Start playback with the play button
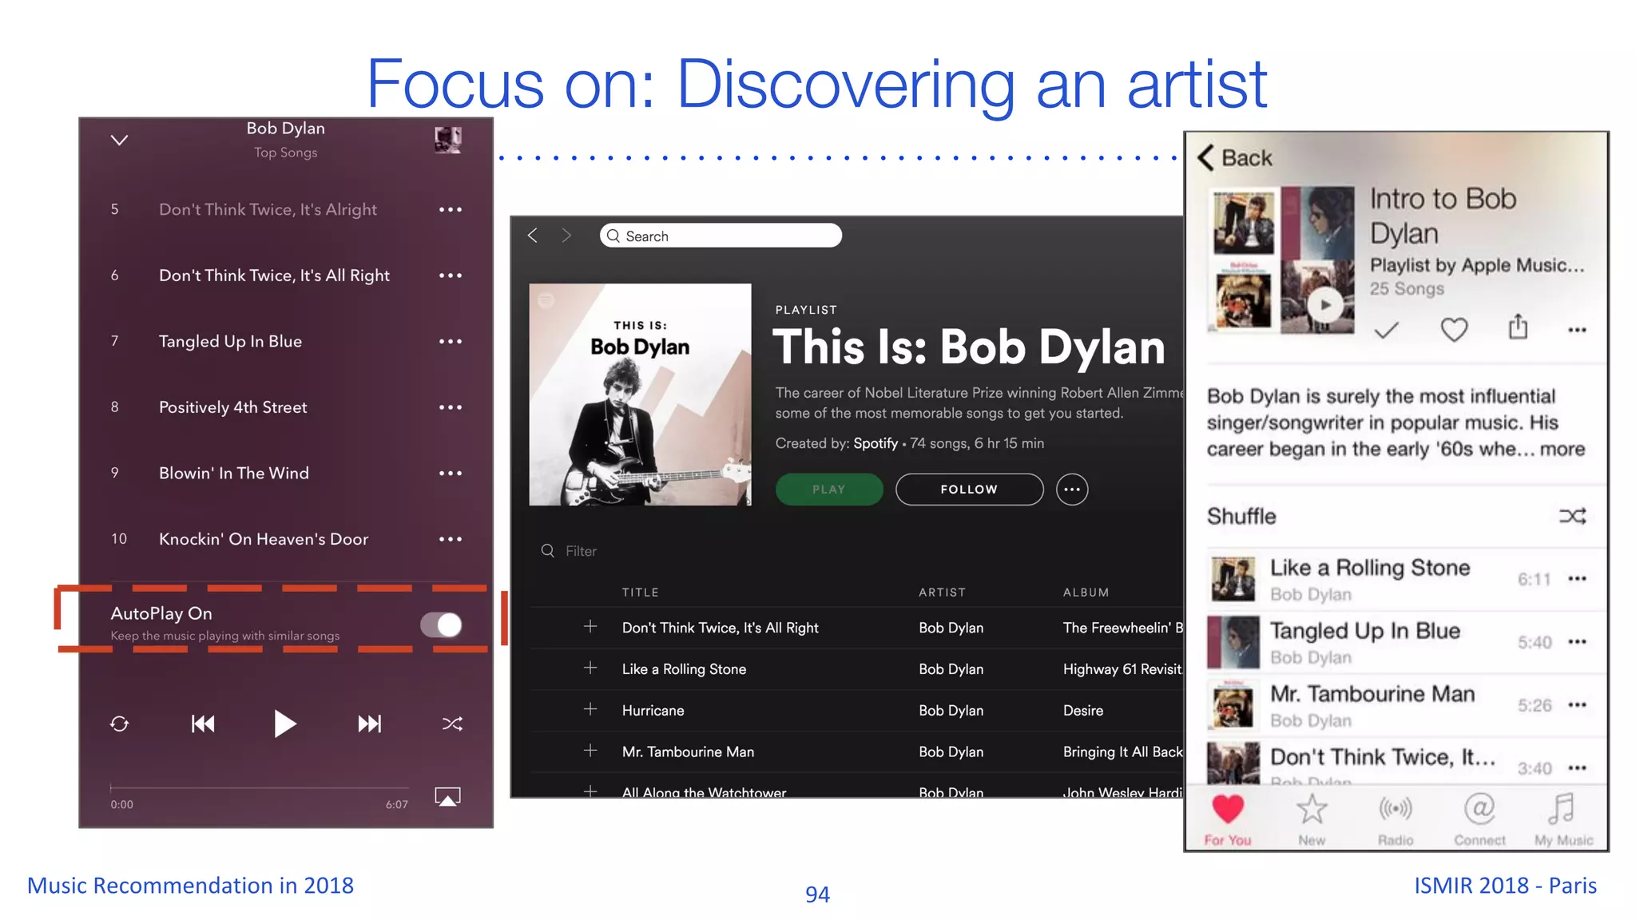Viewport: 1636px width, 920px height. click(284, 724)
